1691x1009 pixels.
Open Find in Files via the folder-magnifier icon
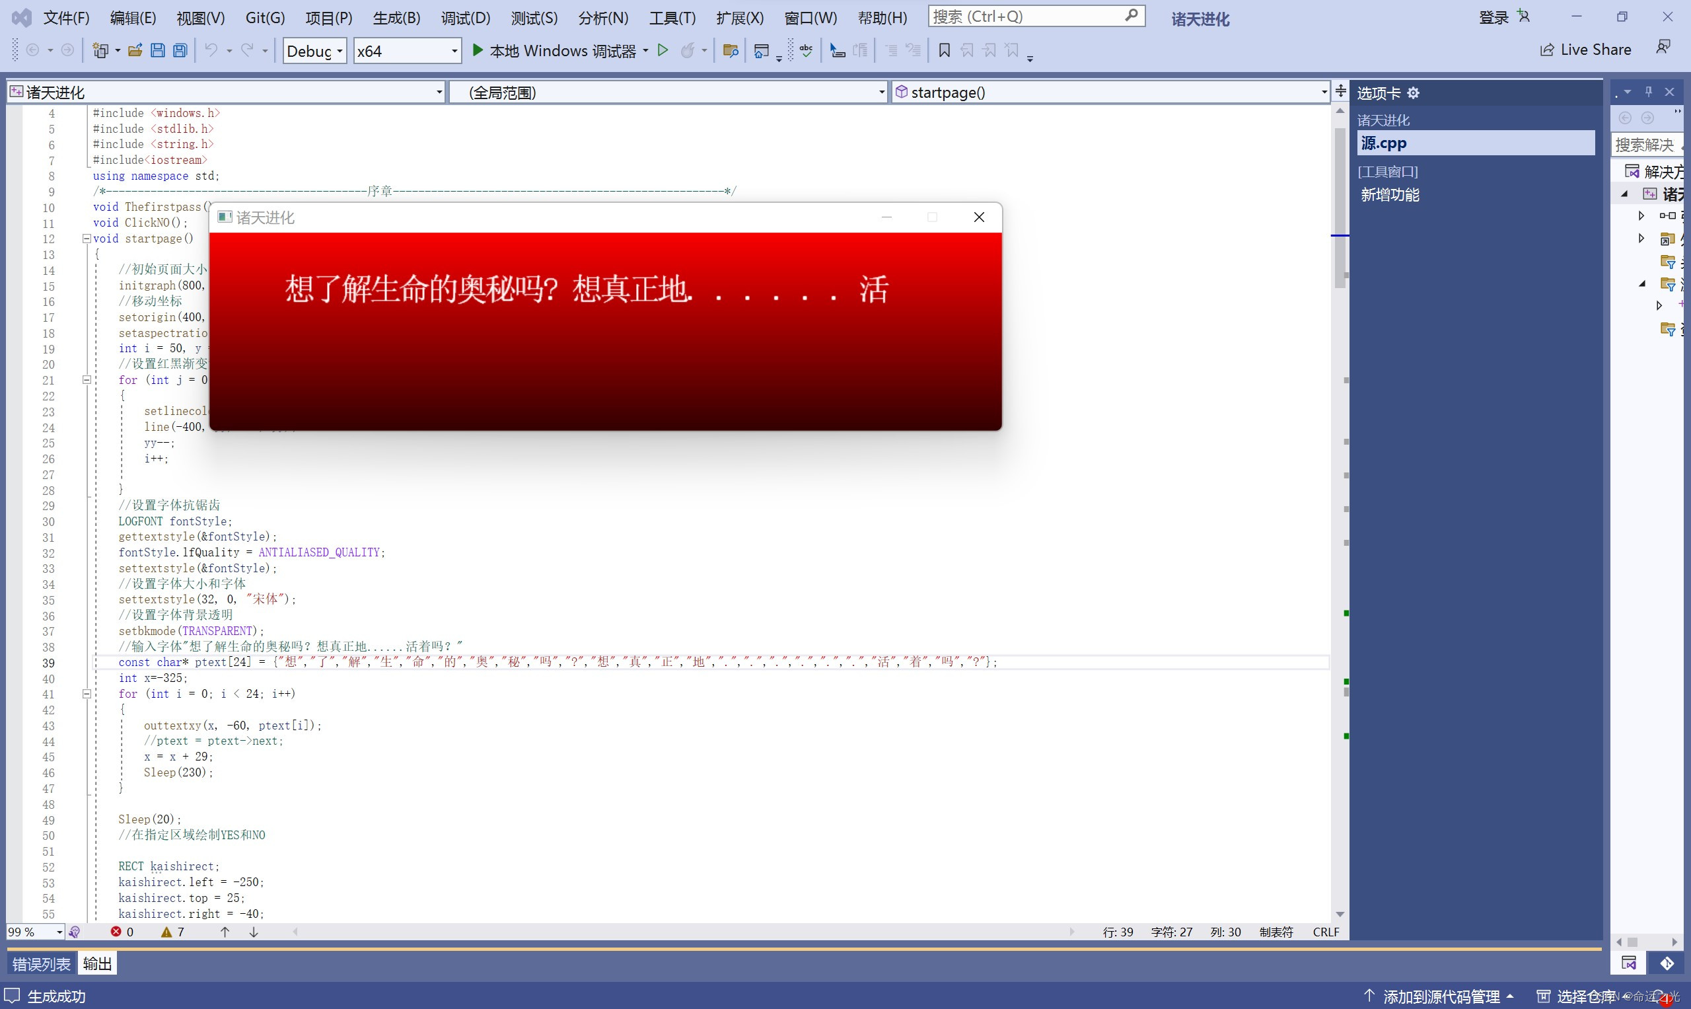731,50
